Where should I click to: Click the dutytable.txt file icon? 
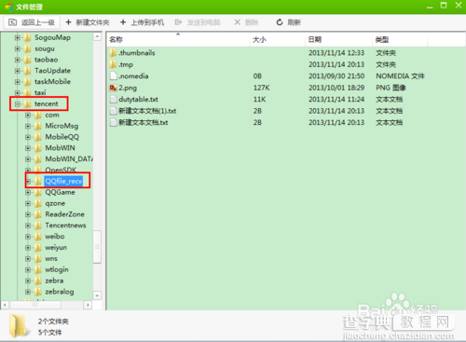coord(114,99)
